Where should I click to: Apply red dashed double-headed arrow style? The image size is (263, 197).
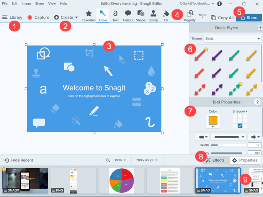coord(200,90)
